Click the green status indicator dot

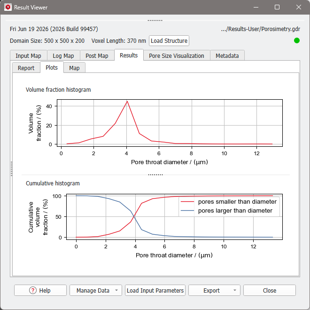click(x=296, y=40)
